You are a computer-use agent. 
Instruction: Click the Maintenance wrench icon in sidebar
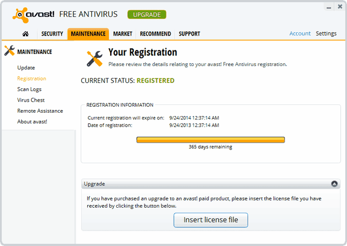(9, 52)
